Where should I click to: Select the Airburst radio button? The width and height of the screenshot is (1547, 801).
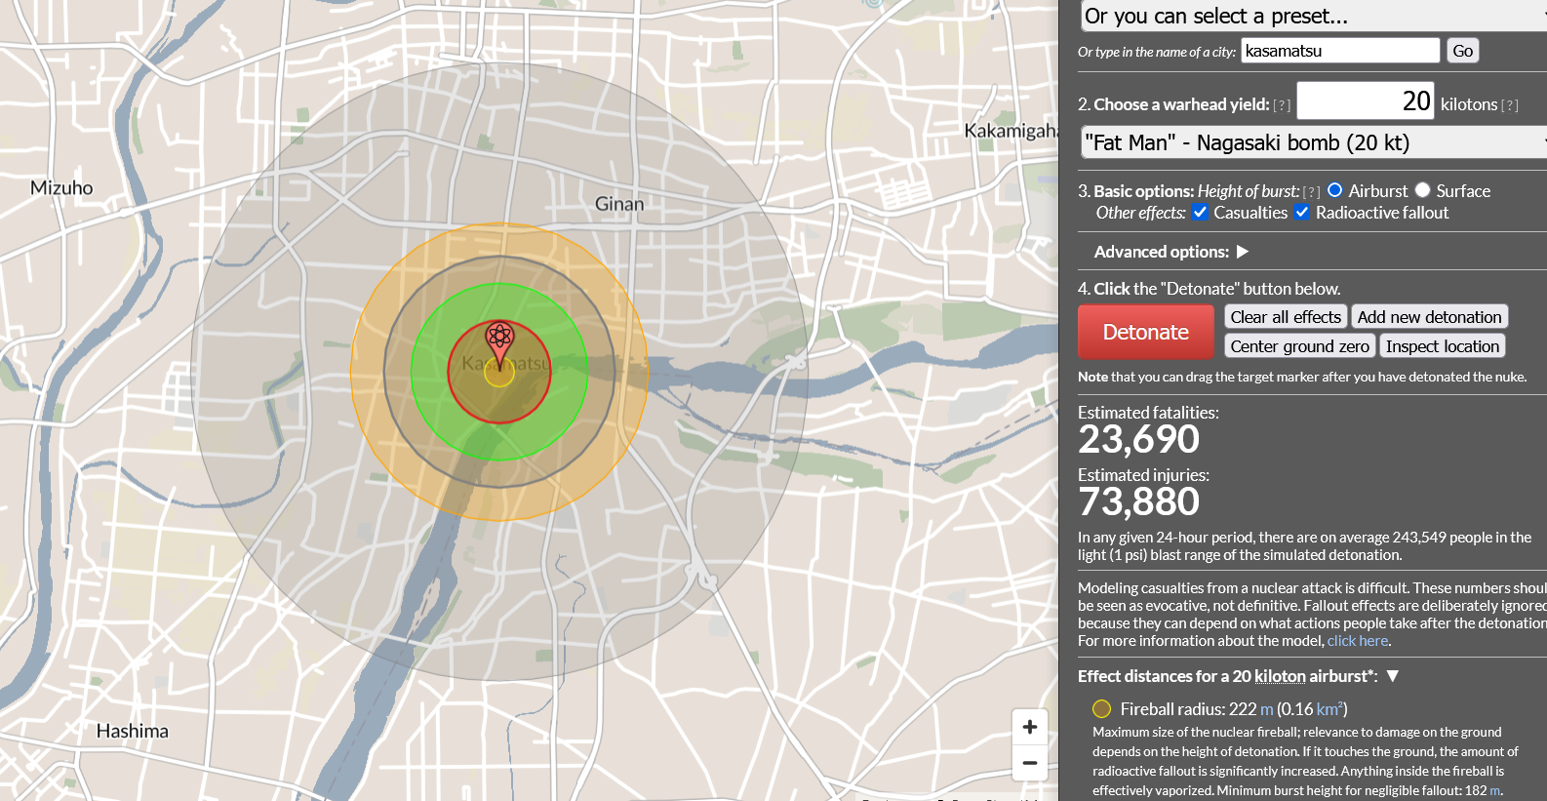1335,190
